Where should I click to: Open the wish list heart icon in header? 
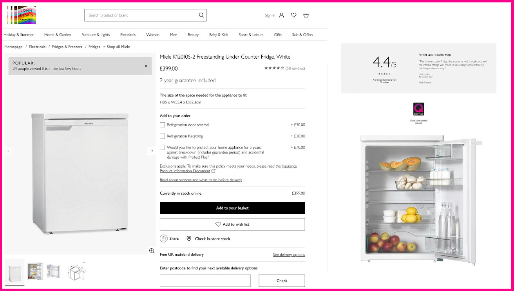(294, 15)
